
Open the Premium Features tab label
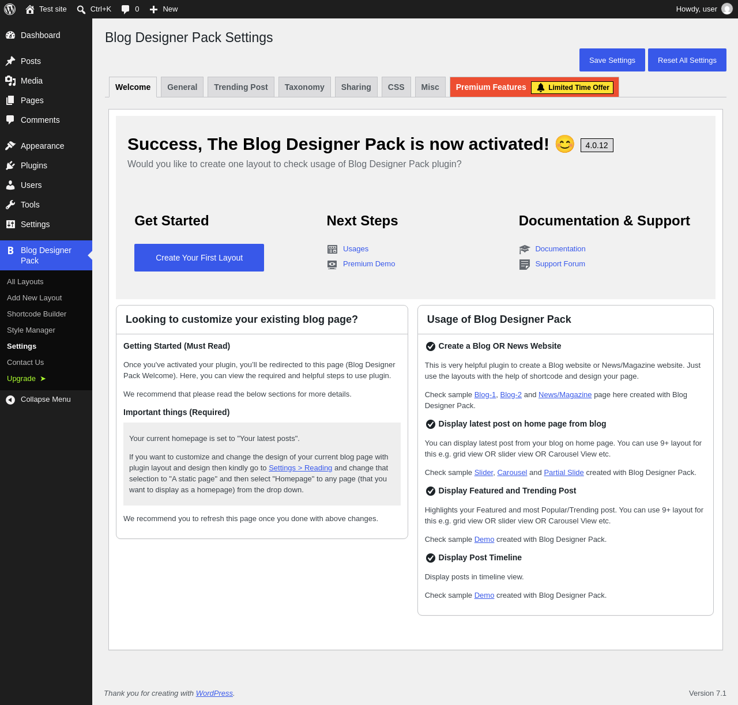pyautogui.click(x=491, y=87)
